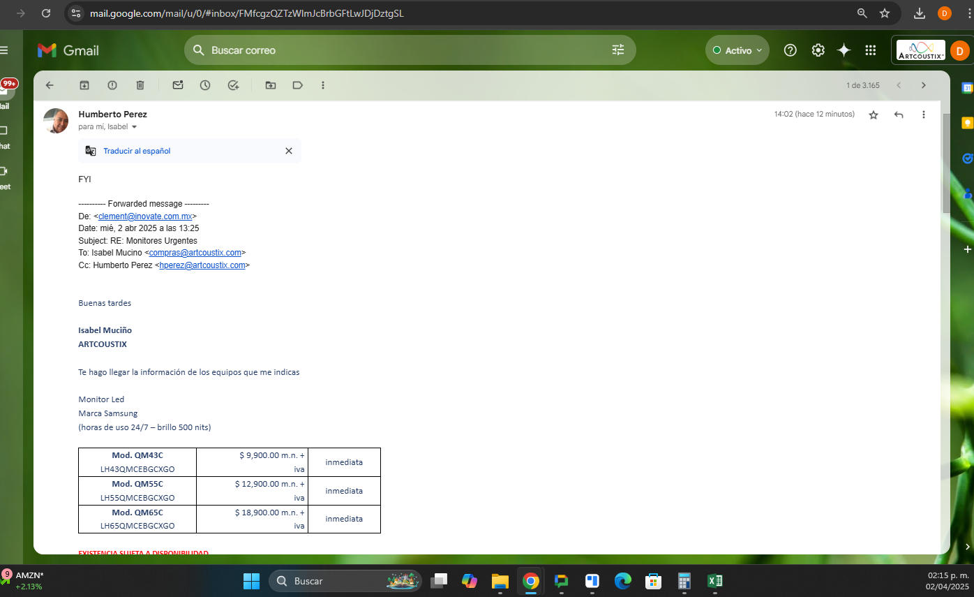Dismiss the translate suggestion bar
The width and height of the screenshot is (974, 597).
pos(289,151)
